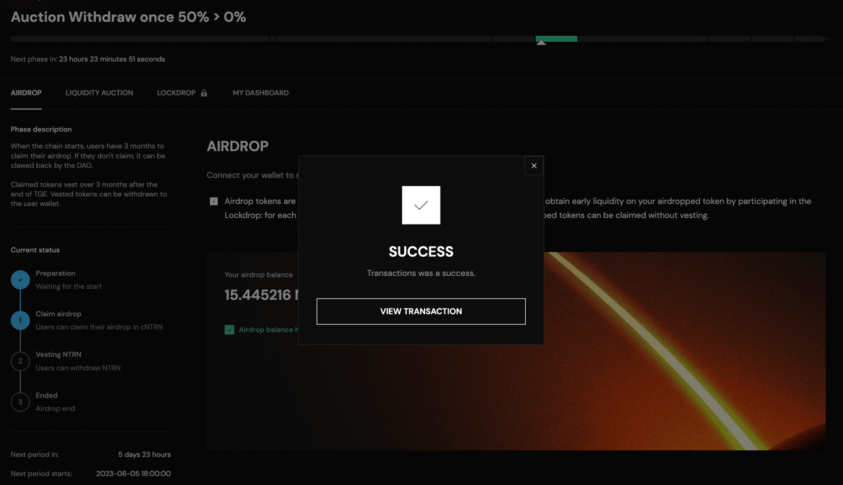This screenshot has width=843, height=485.
Task: Click the next phase countdown timer text
Action: [112, 59]
